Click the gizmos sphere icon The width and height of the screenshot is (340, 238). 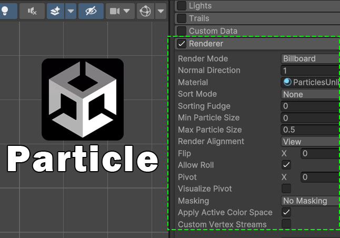point(146,11)
